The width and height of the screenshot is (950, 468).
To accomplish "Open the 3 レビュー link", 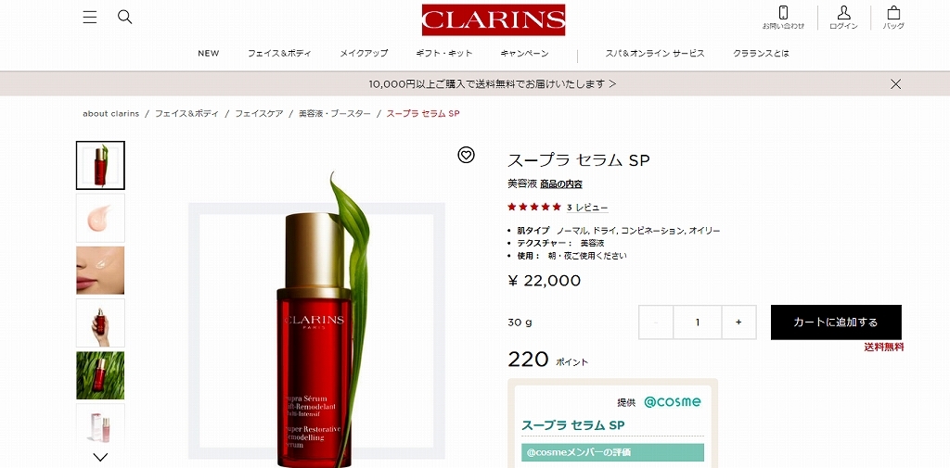I will [587, 208].
